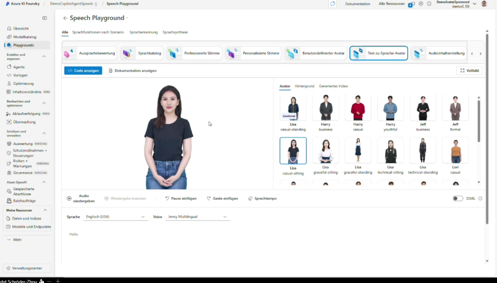Click the Geste einfügen icon
The width and height of the screenshot is (497, 283).
click(x=209, y=199)
